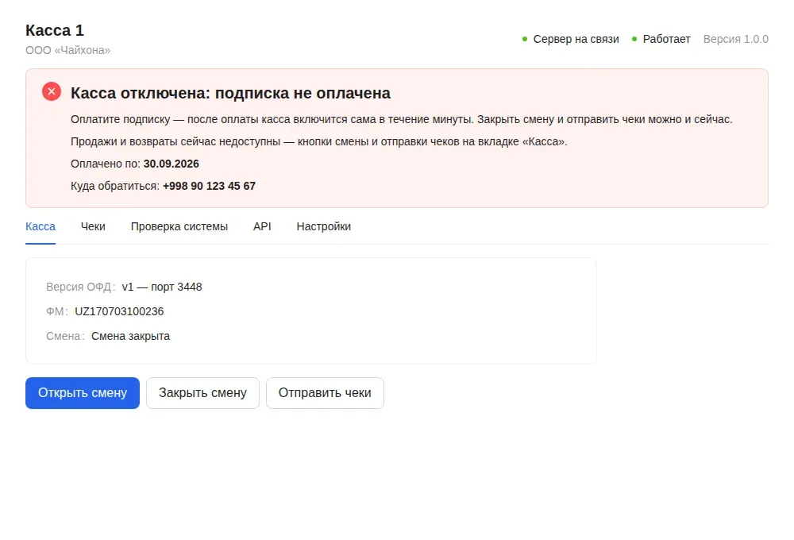Click the «Сервер на связи» status text

tap(576, 39)
